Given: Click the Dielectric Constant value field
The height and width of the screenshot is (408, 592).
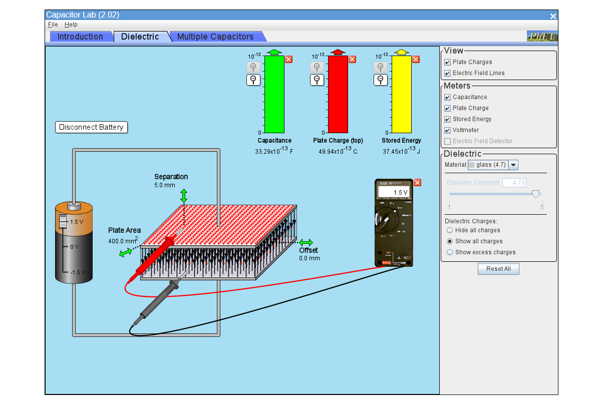Looking at the screenshot, I should pos(514,183).
